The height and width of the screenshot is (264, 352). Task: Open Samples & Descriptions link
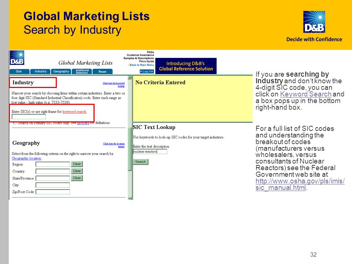point(139,58)
